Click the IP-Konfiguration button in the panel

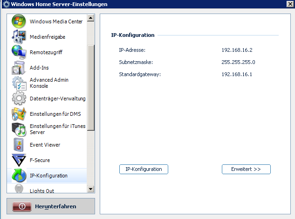click(x=144, y=169)
